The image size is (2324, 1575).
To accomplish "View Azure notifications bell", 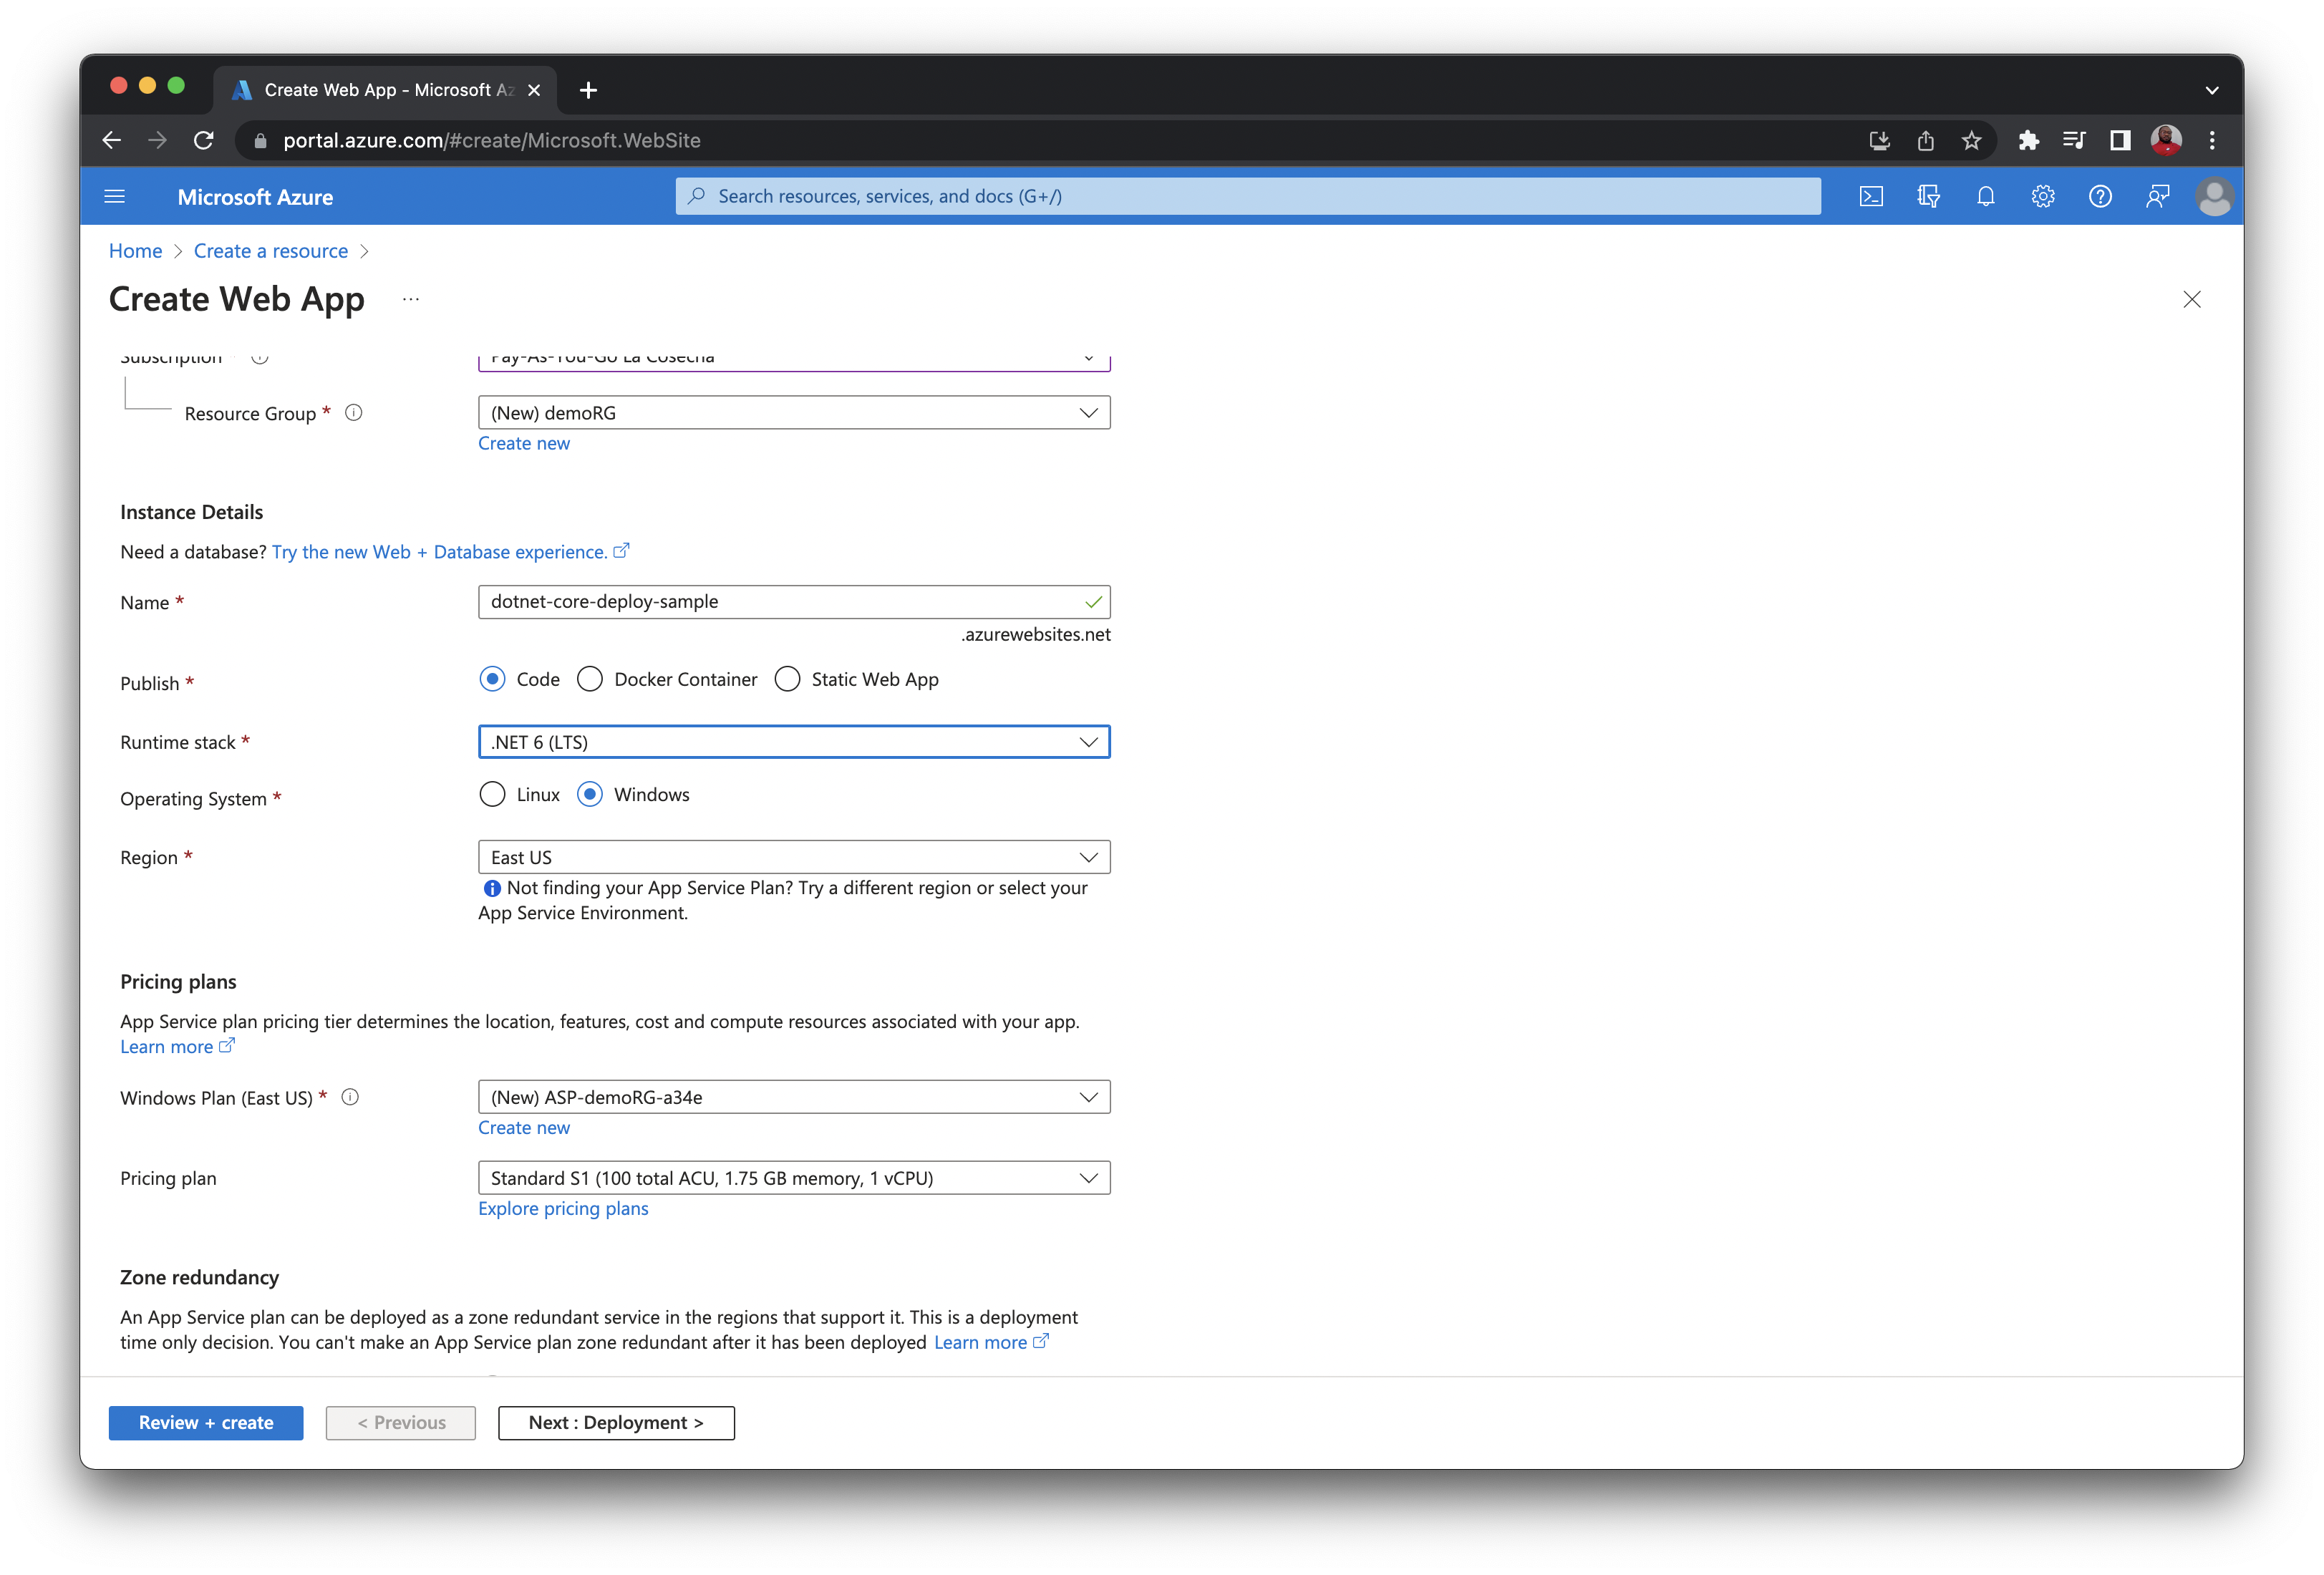I will coord(1985,196).
